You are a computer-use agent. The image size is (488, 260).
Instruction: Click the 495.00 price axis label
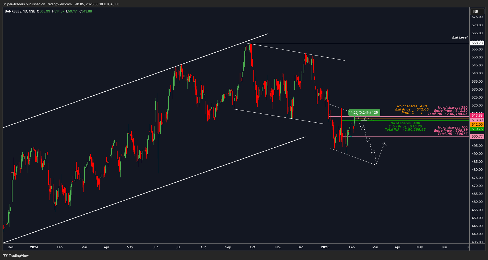click(x=477, y=146)
